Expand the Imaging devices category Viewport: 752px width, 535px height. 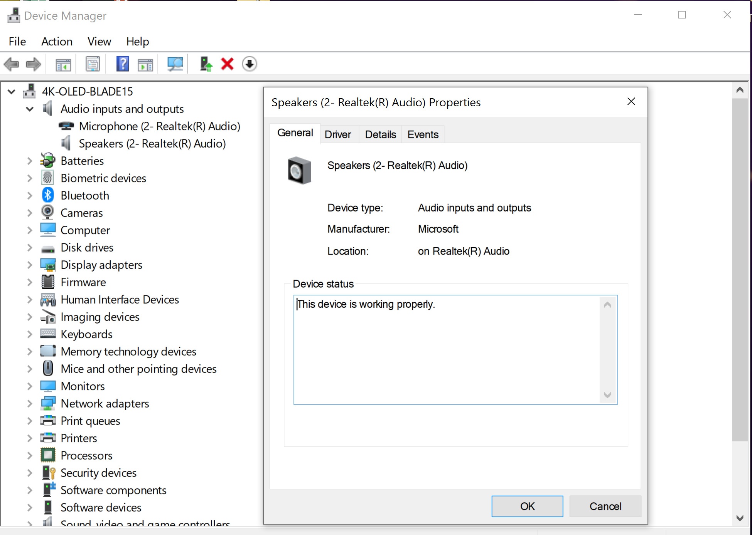(30, 317)
